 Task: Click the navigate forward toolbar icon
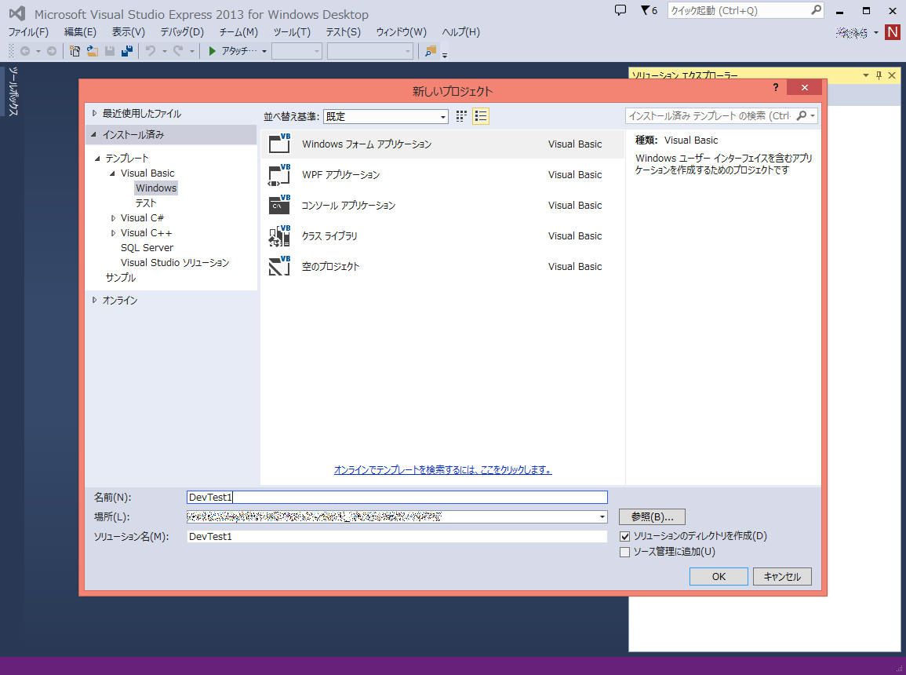[52, 51]
